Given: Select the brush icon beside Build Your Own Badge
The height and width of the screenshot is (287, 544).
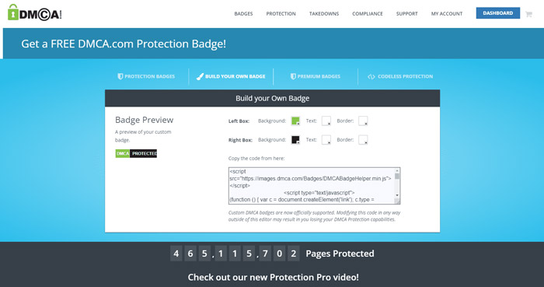Looking at the screenshot, I should 200,76.
